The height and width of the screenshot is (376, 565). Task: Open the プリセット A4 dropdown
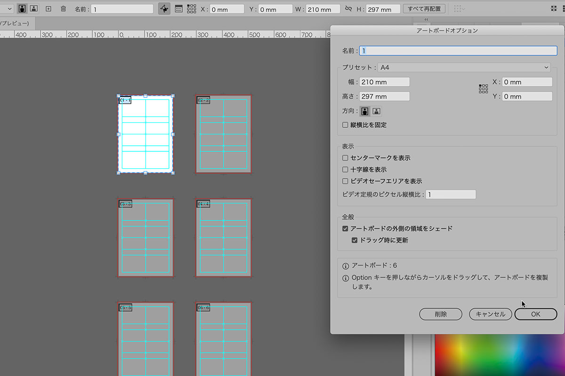[464, 68]
